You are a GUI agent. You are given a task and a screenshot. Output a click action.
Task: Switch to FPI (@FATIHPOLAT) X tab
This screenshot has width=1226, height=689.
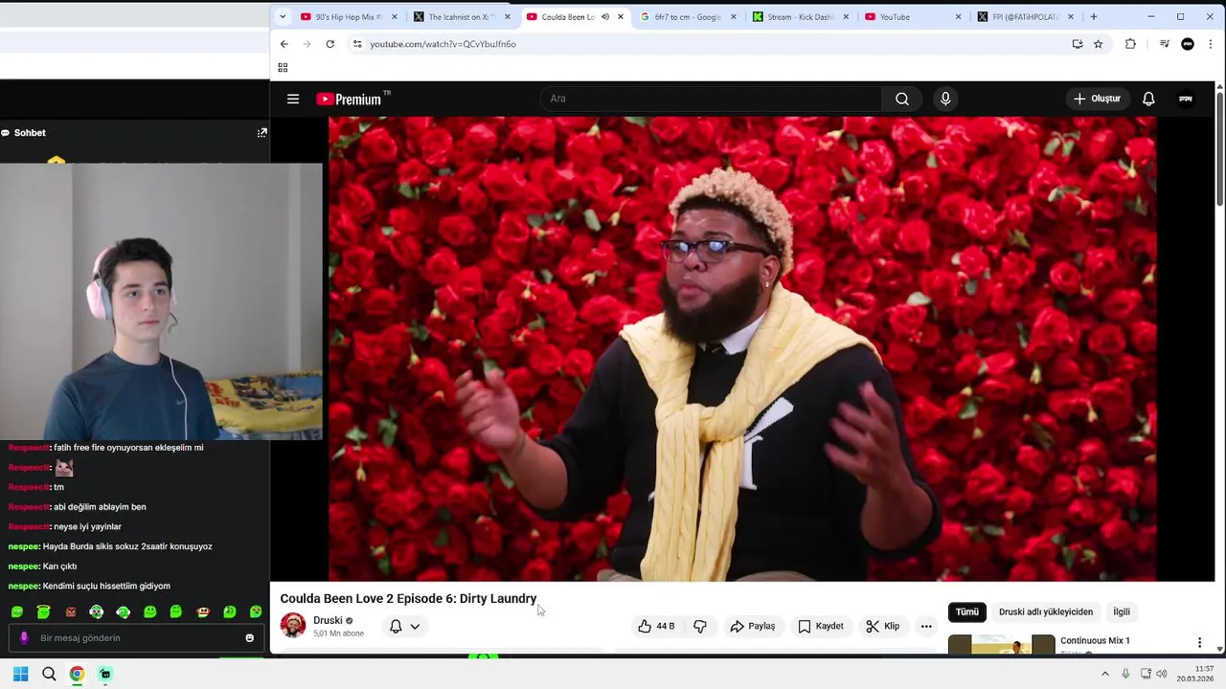click(x=1027, y=16)
